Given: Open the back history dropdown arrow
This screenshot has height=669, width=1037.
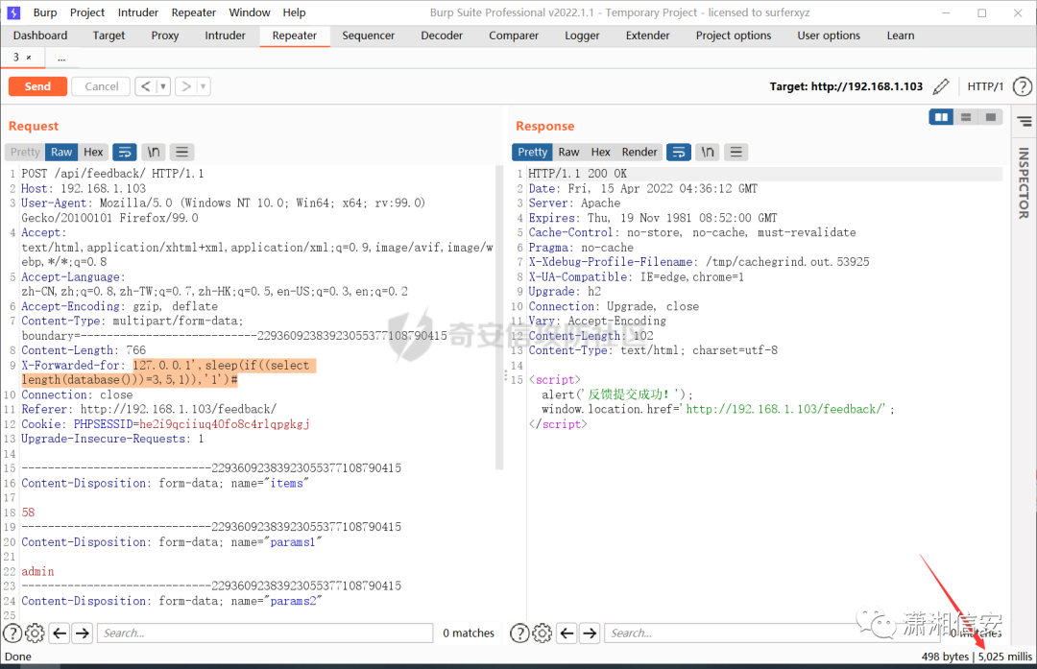Looking at the screenshot, I should click(163, 86).
